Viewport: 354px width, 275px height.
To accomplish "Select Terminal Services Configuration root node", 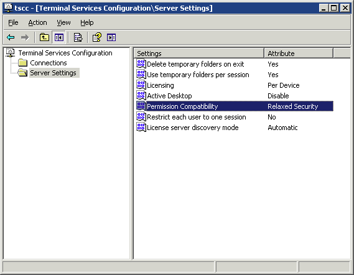I will [x=65, y=53].
